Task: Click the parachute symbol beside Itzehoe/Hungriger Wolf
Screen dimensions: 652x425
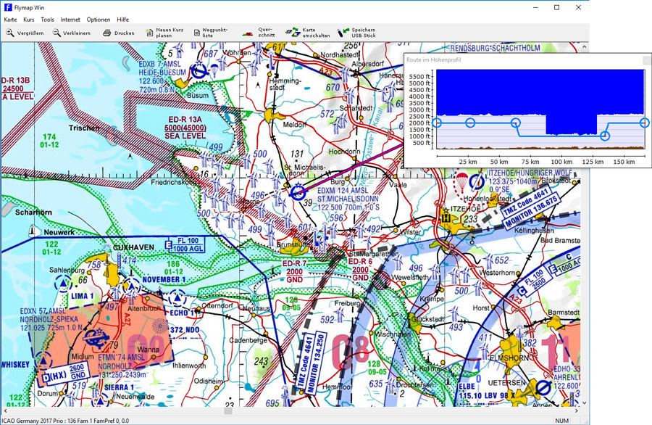Action: 461,181
